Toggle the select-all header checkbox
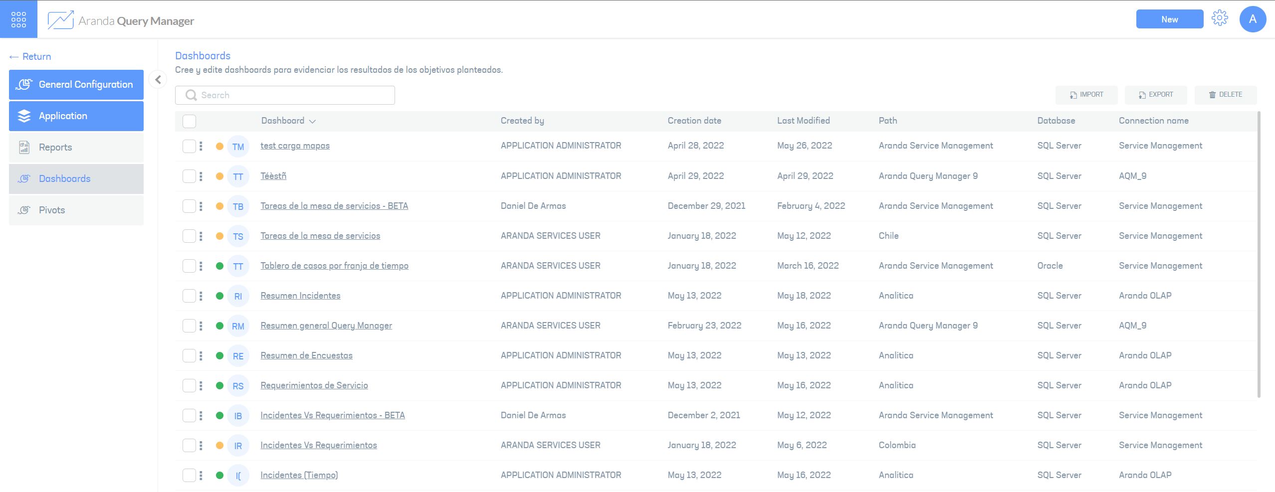The image size is (1275, 492). (189, 121)
